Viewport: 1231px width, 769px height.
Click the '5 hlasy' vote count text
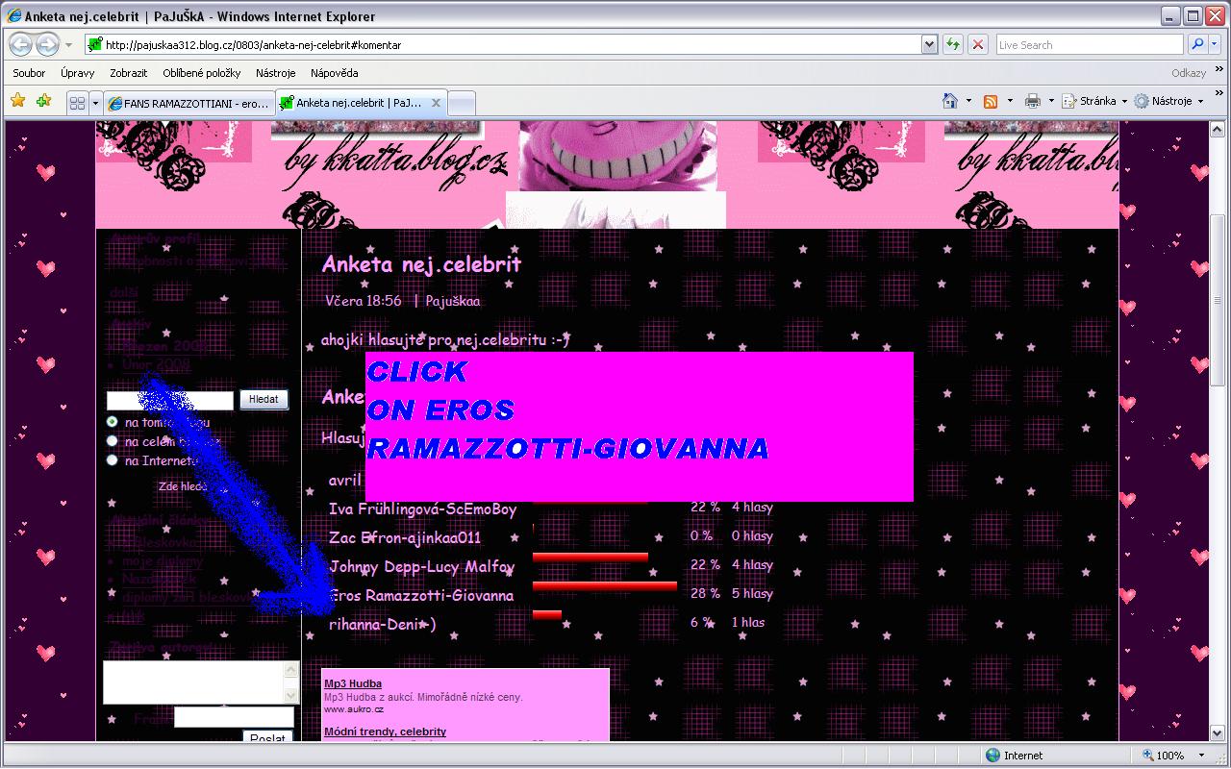coord(752,594)
